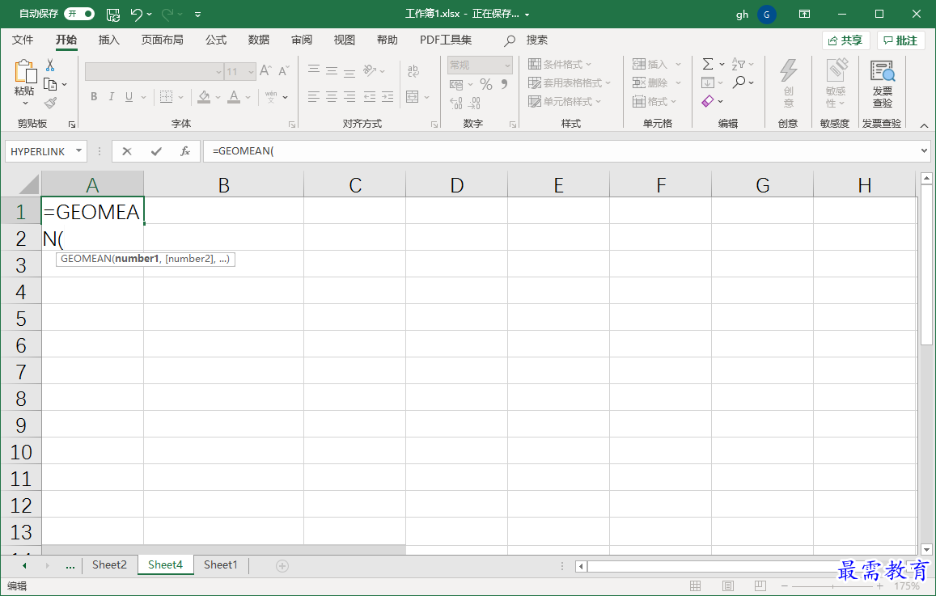Screen dimensions: 936x596
Task: Open 套用表格格式 dropdown
Action: 570,83
